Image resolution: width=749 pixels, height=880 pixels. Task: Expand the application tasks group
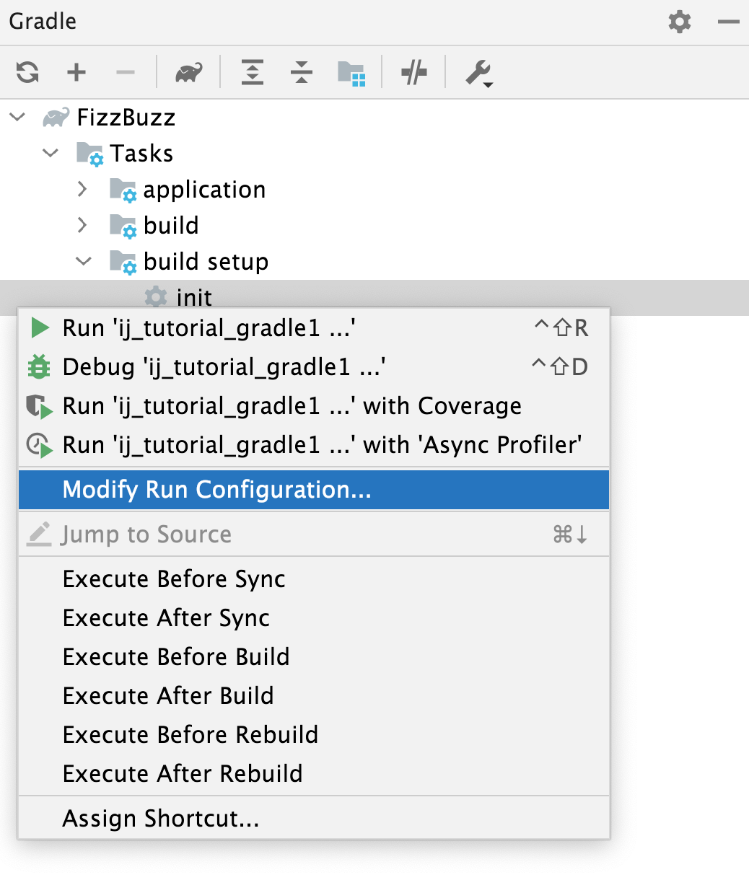click(82, 189)
